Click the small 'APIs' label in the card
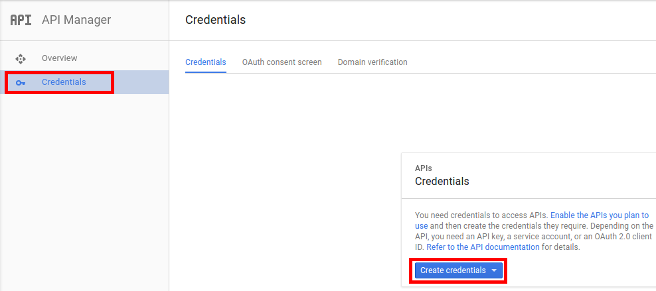Screen dimensions: 656x291 click(x=424, y=168)
